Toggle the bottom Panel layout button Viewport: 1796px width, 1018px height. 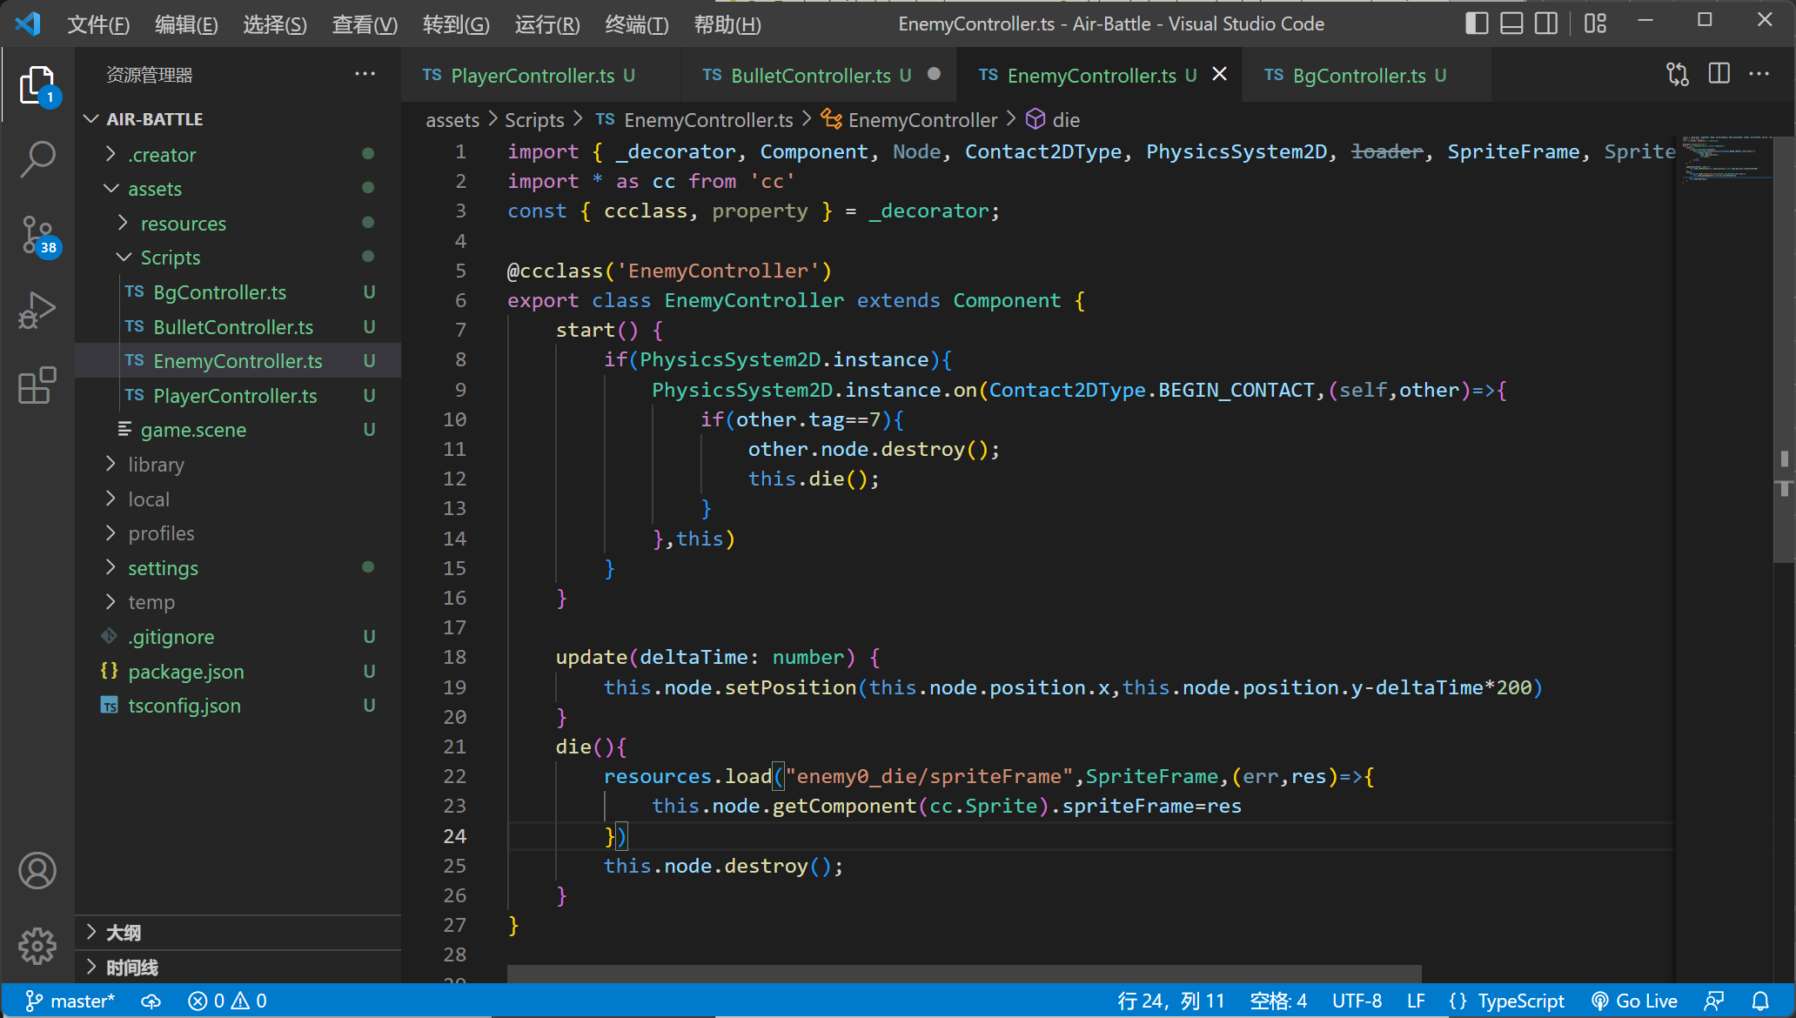click(x=1511, y=23)
